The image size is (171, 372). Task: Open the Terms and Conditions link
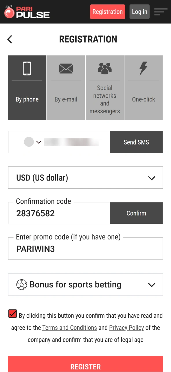click(69, 328)
